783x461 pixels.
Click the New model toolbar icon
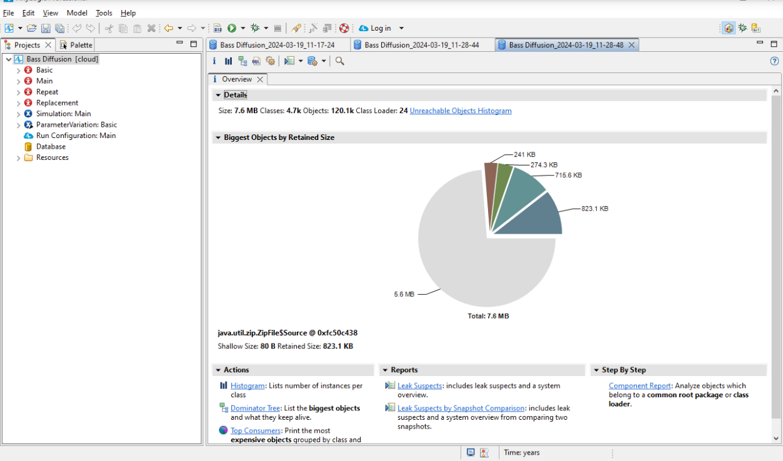click(9, 28)
